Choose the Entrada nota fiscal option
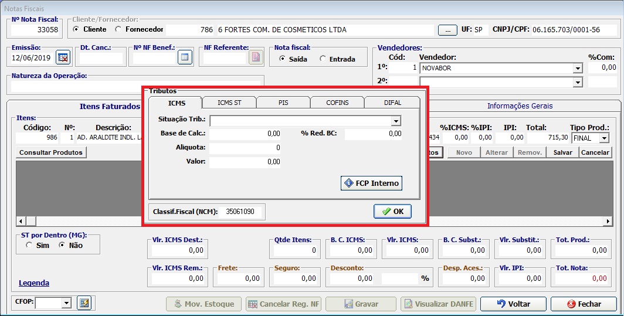The width and height of the screenshot is (624, 316). (323, 59)
